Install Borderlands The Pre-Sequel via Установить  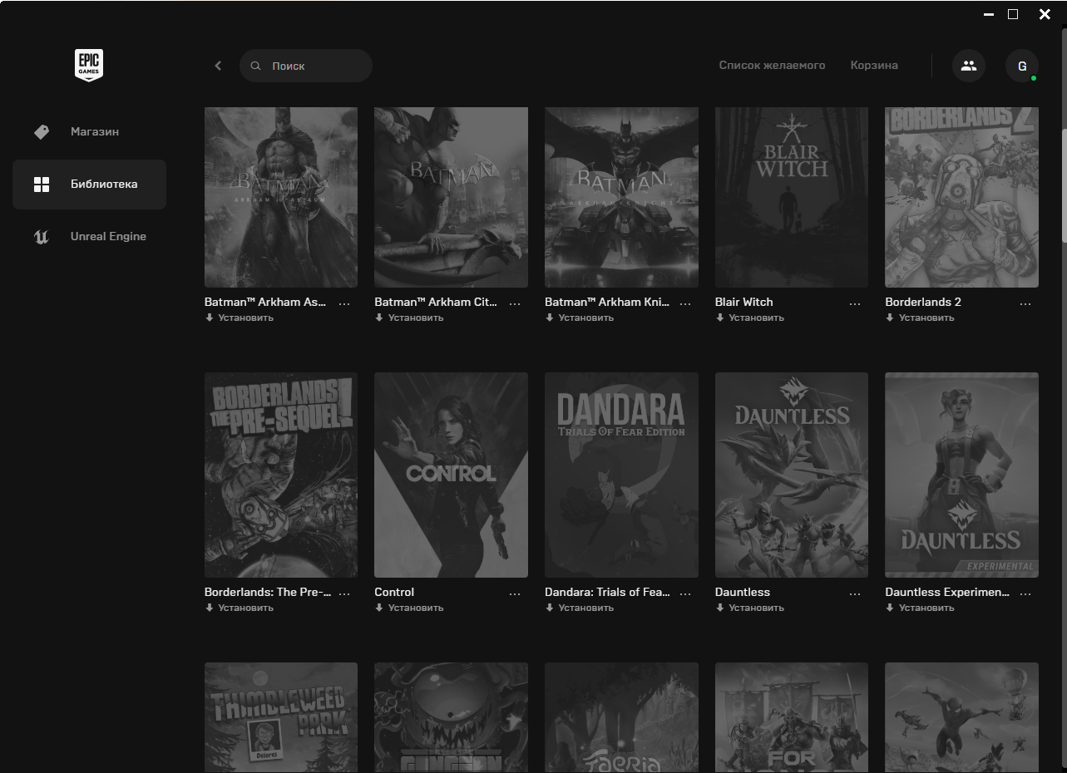tap(240, 608)
